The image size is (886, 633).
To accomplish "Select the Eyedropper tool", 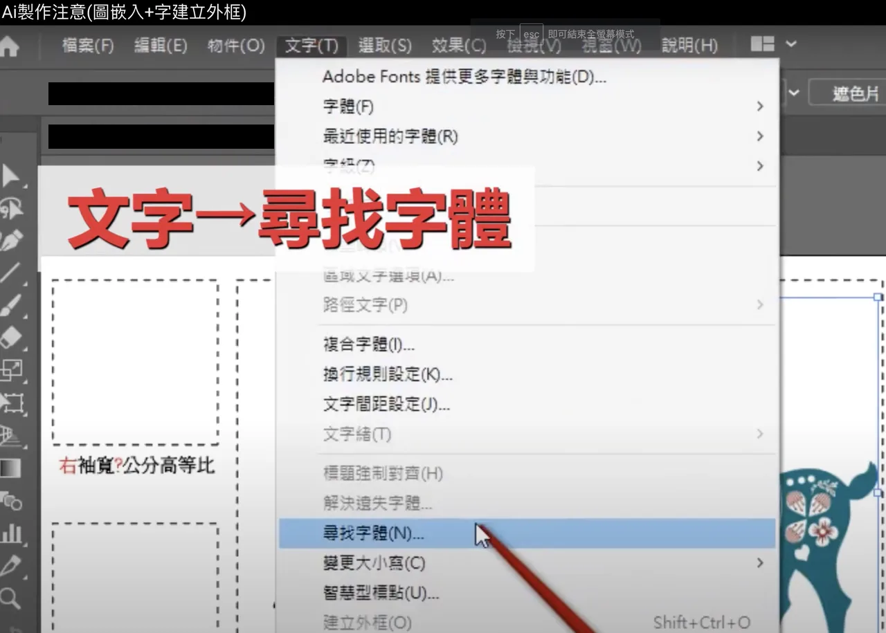I will click(x=10, y=566).
